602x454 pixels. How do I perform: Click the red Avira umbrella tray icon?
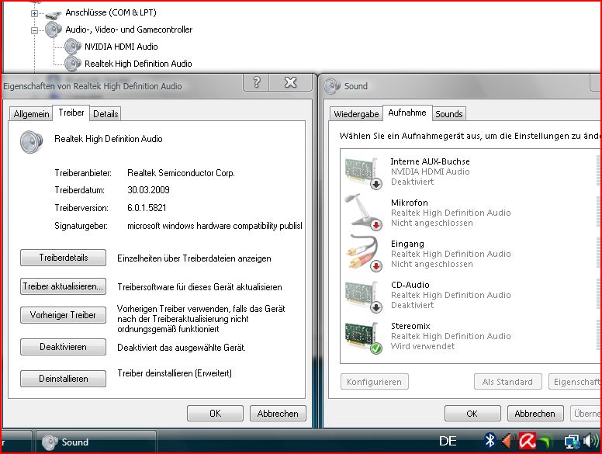tap(527, 441)
